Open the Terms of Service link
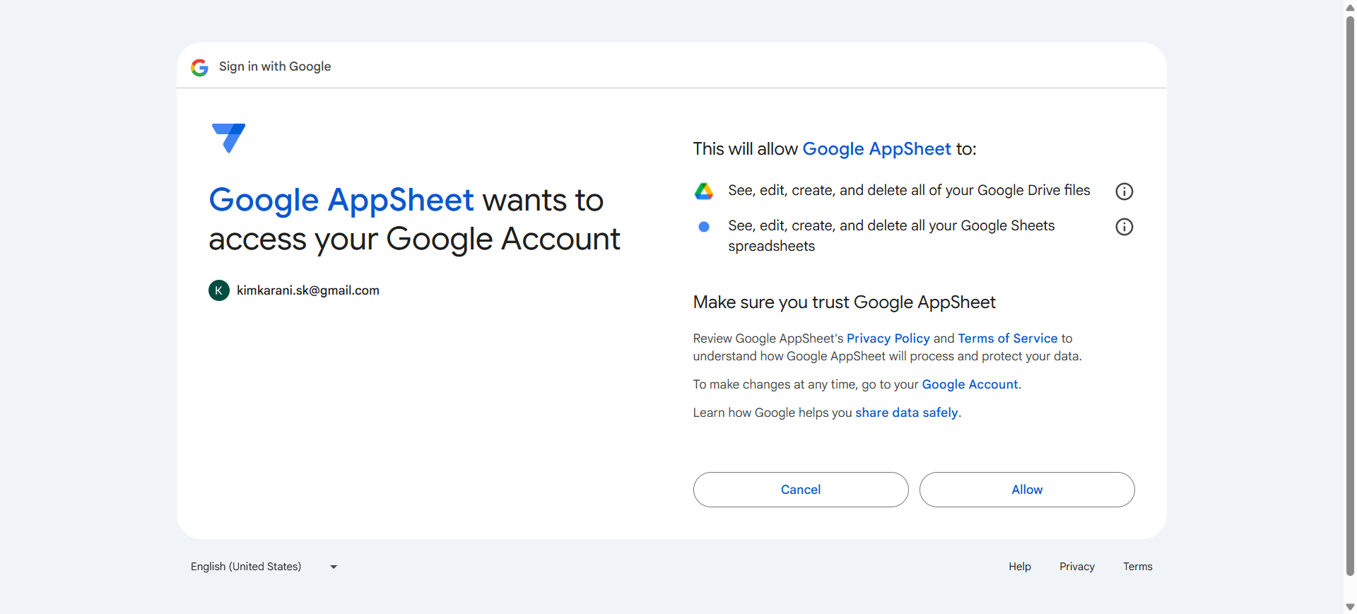Viewport: 1357px width, 614px height. (x=1007, y=338)
